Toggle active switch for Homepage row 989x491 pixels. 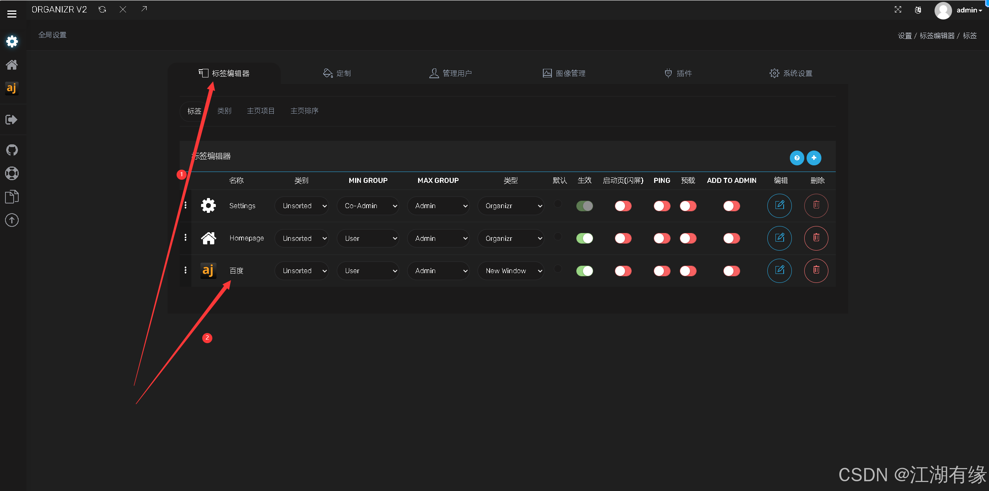(584, 238)
